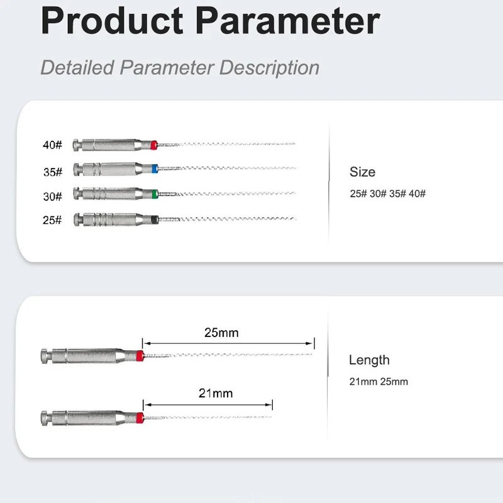The image size is (503, 503).
Task: Click the spiral shaft of the 35# file
Action: point(226,169)
